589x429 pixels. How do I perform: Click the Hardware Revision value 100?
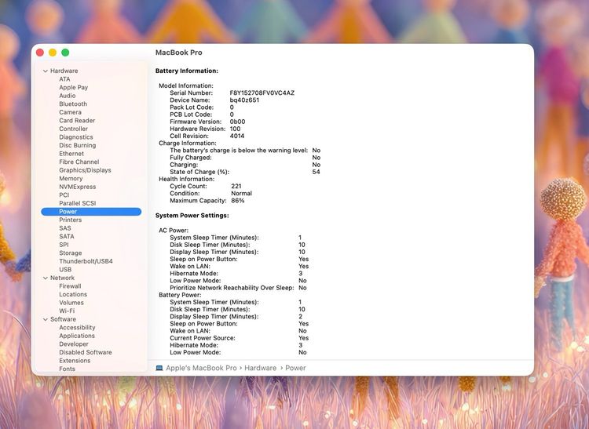pyautogui.click(x=235, y=129)
